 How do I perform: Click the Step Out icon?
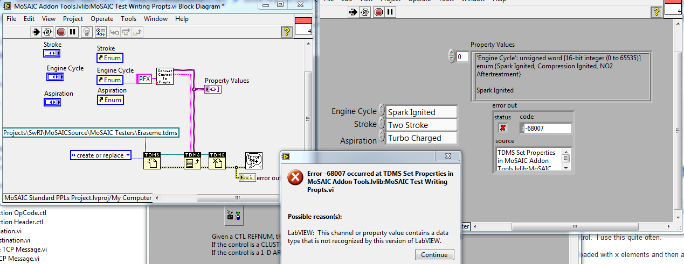coord(138,32)
